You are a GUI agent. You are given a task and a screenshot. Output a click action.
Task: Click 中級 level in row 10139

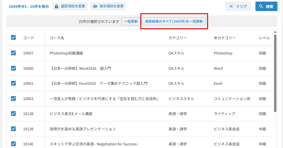[x=263, y=129]
